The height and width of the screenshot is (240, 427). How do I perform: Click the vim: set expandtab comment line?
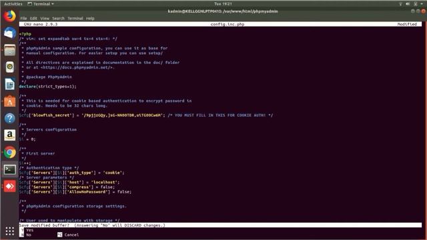(x=68, y=39)
